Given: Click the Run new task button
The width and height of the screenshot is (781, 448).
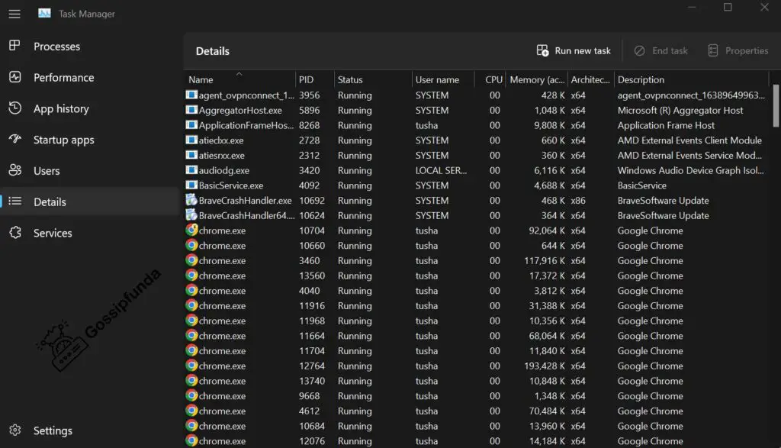Looking at the screenshot, I should (x=574, y=51).
